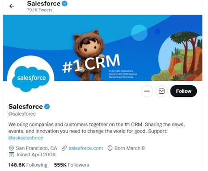Open the Salesforce cloud profile picture
The width and height of the screenshot is (208, 171).
31,79
